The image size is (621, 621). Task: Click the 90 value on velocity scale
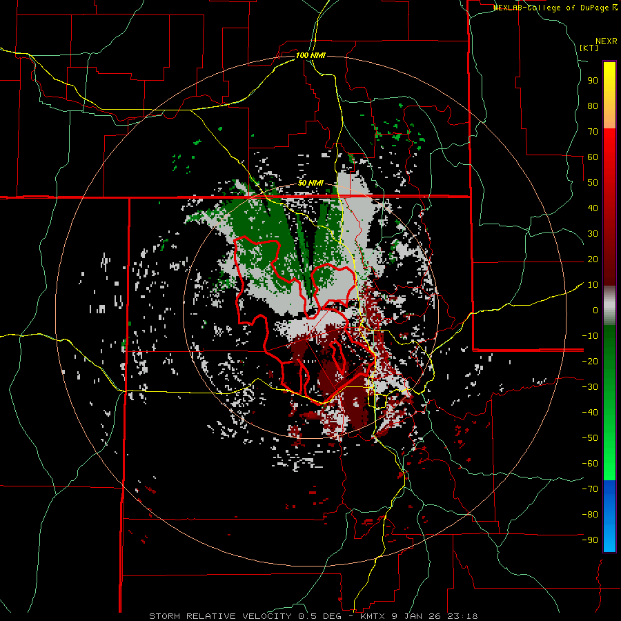pos(593,81)
